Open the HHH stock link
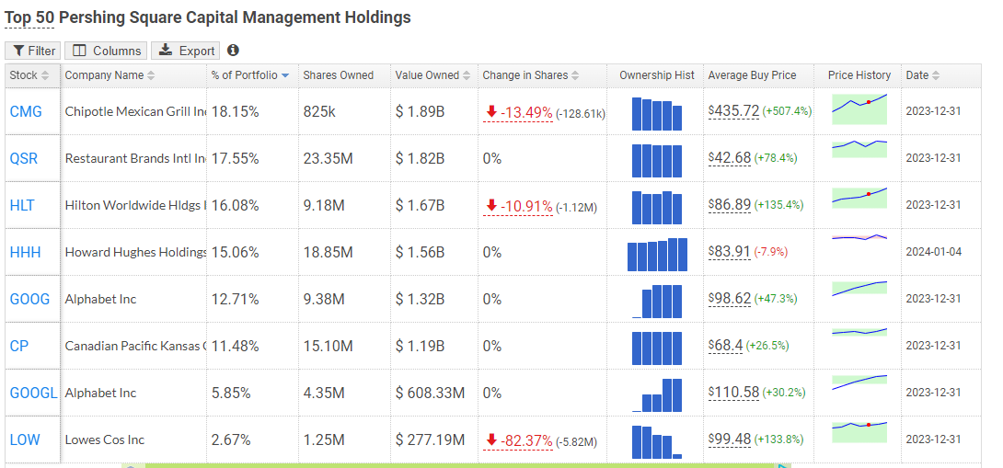 [25, 252]
